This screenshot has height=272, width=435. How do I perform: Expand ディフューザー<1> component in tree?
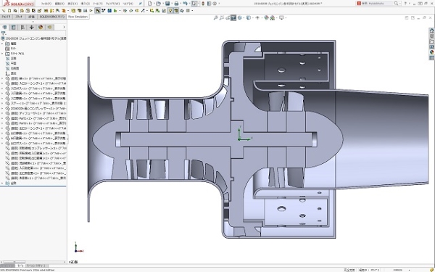[x=2, y=113]
